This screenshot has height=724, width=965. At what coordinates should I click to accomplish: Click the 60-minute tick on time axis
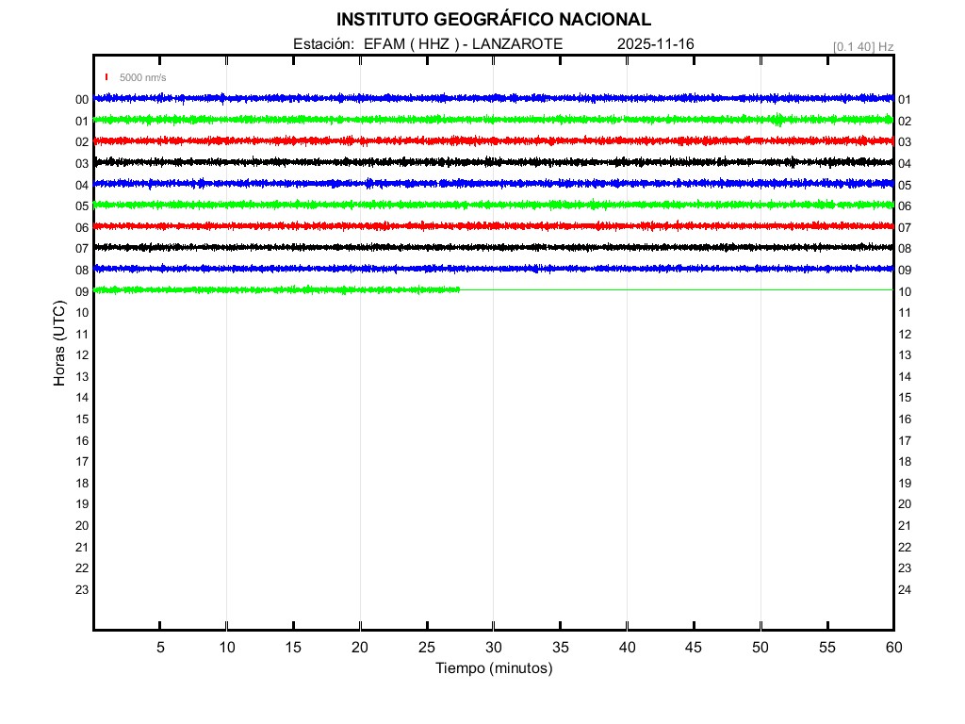point(892,648)
